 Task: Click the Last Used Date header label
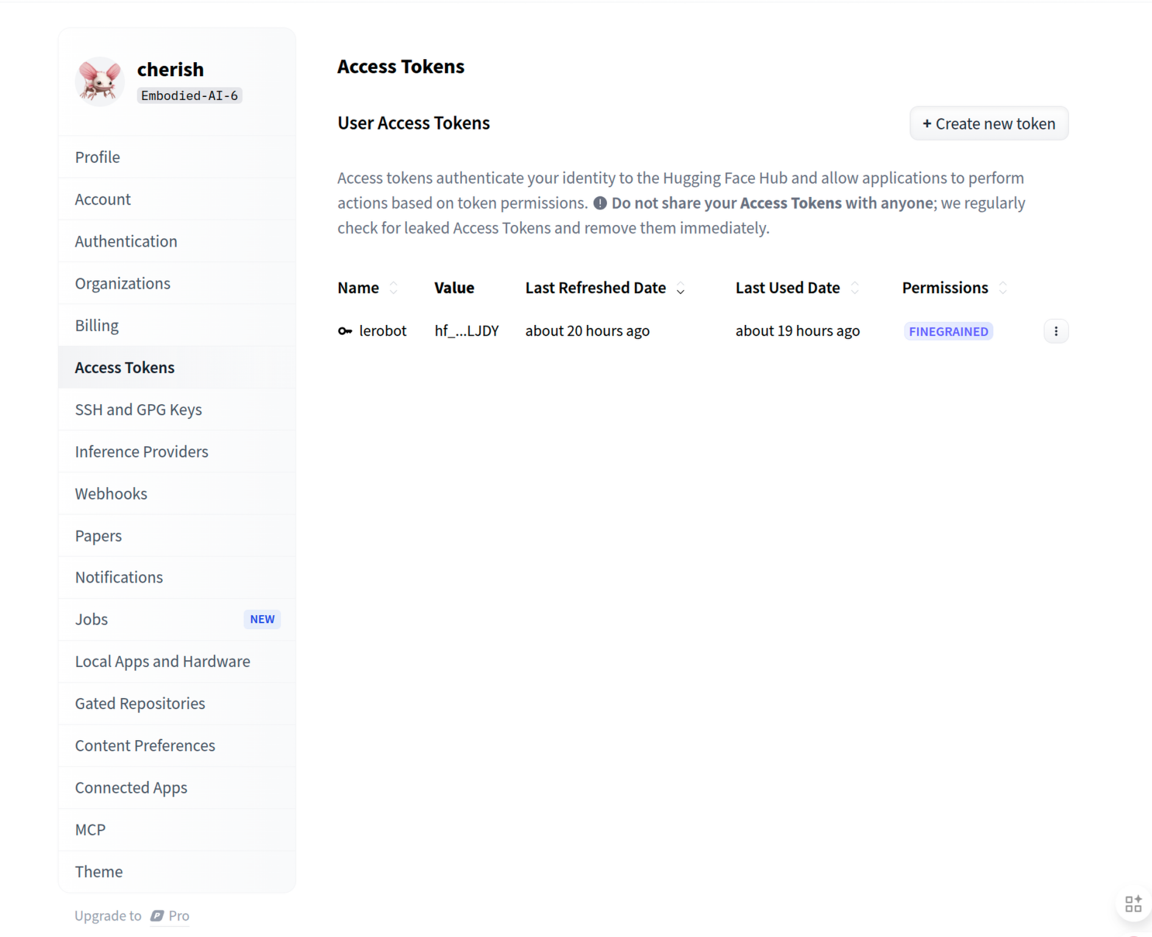tap(788, 288)
